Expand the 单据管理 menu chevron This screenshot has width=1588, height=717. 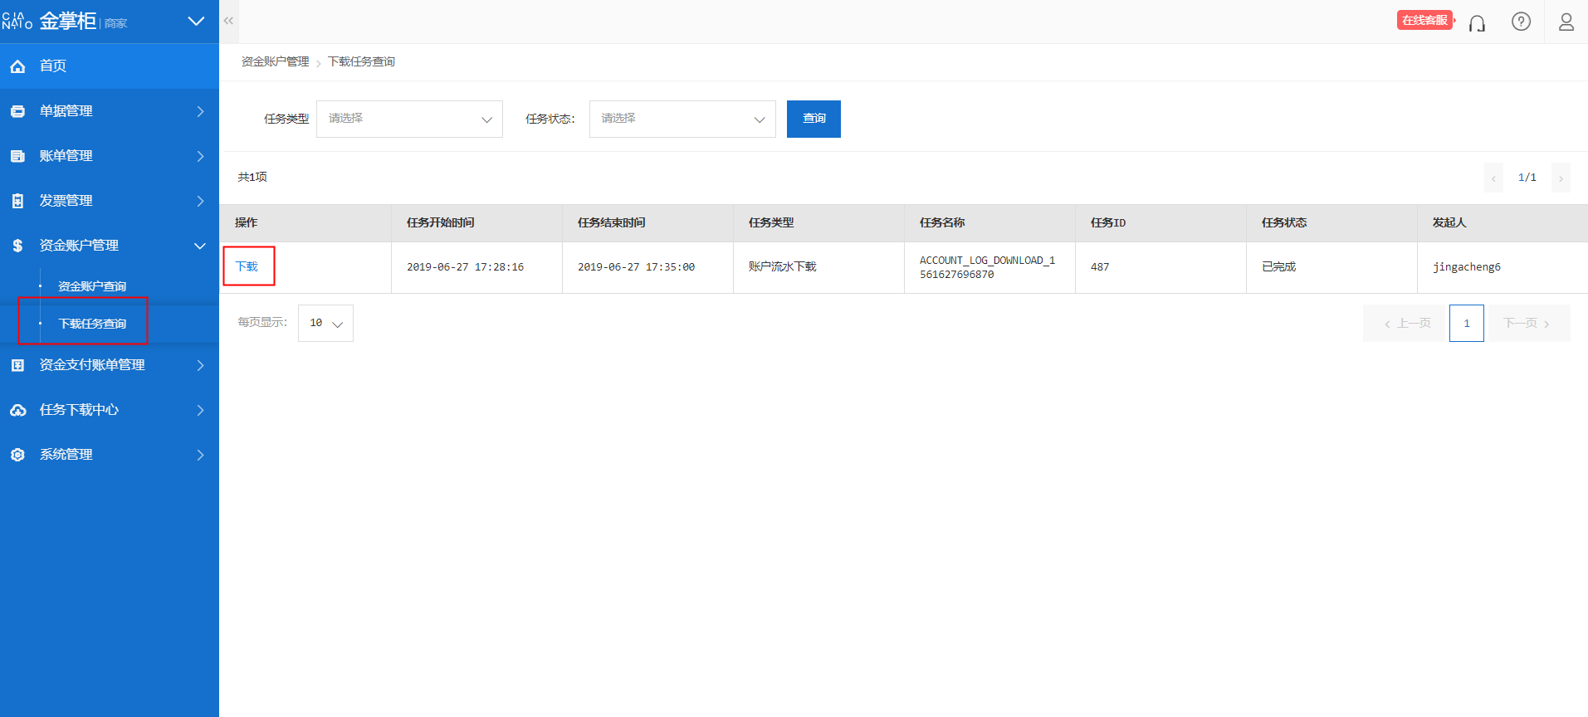[200, 111]
